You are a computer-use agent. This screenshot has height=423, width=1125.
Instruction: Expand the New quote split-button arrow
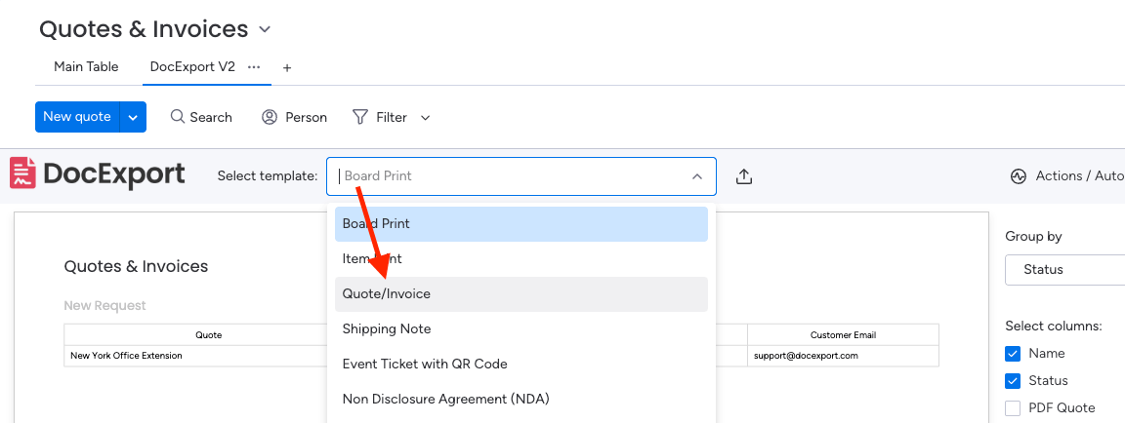pyautogui.click(x=133, y=117)
